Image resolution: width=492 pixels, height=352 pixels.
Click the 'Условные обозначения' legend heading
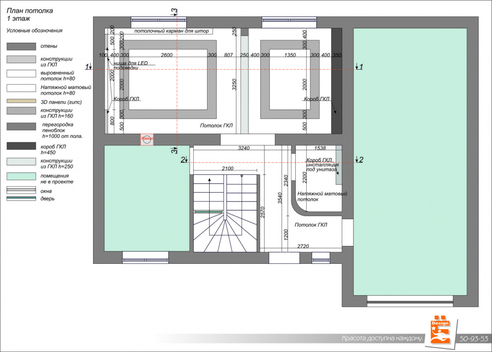[34, 30]
